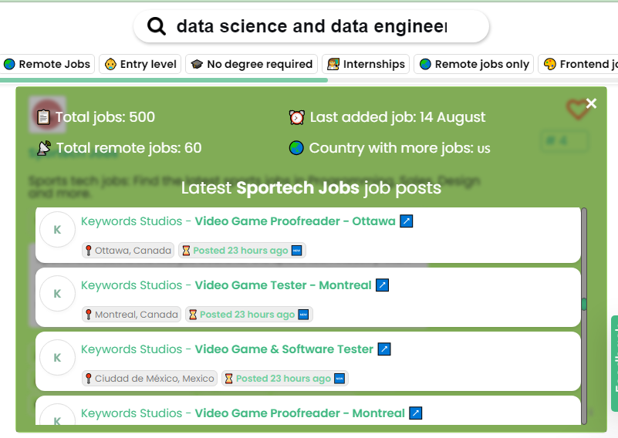618x438 pixels.
Task: Open Video Game & Software Tester posting
Action: [x=284, y=349]
